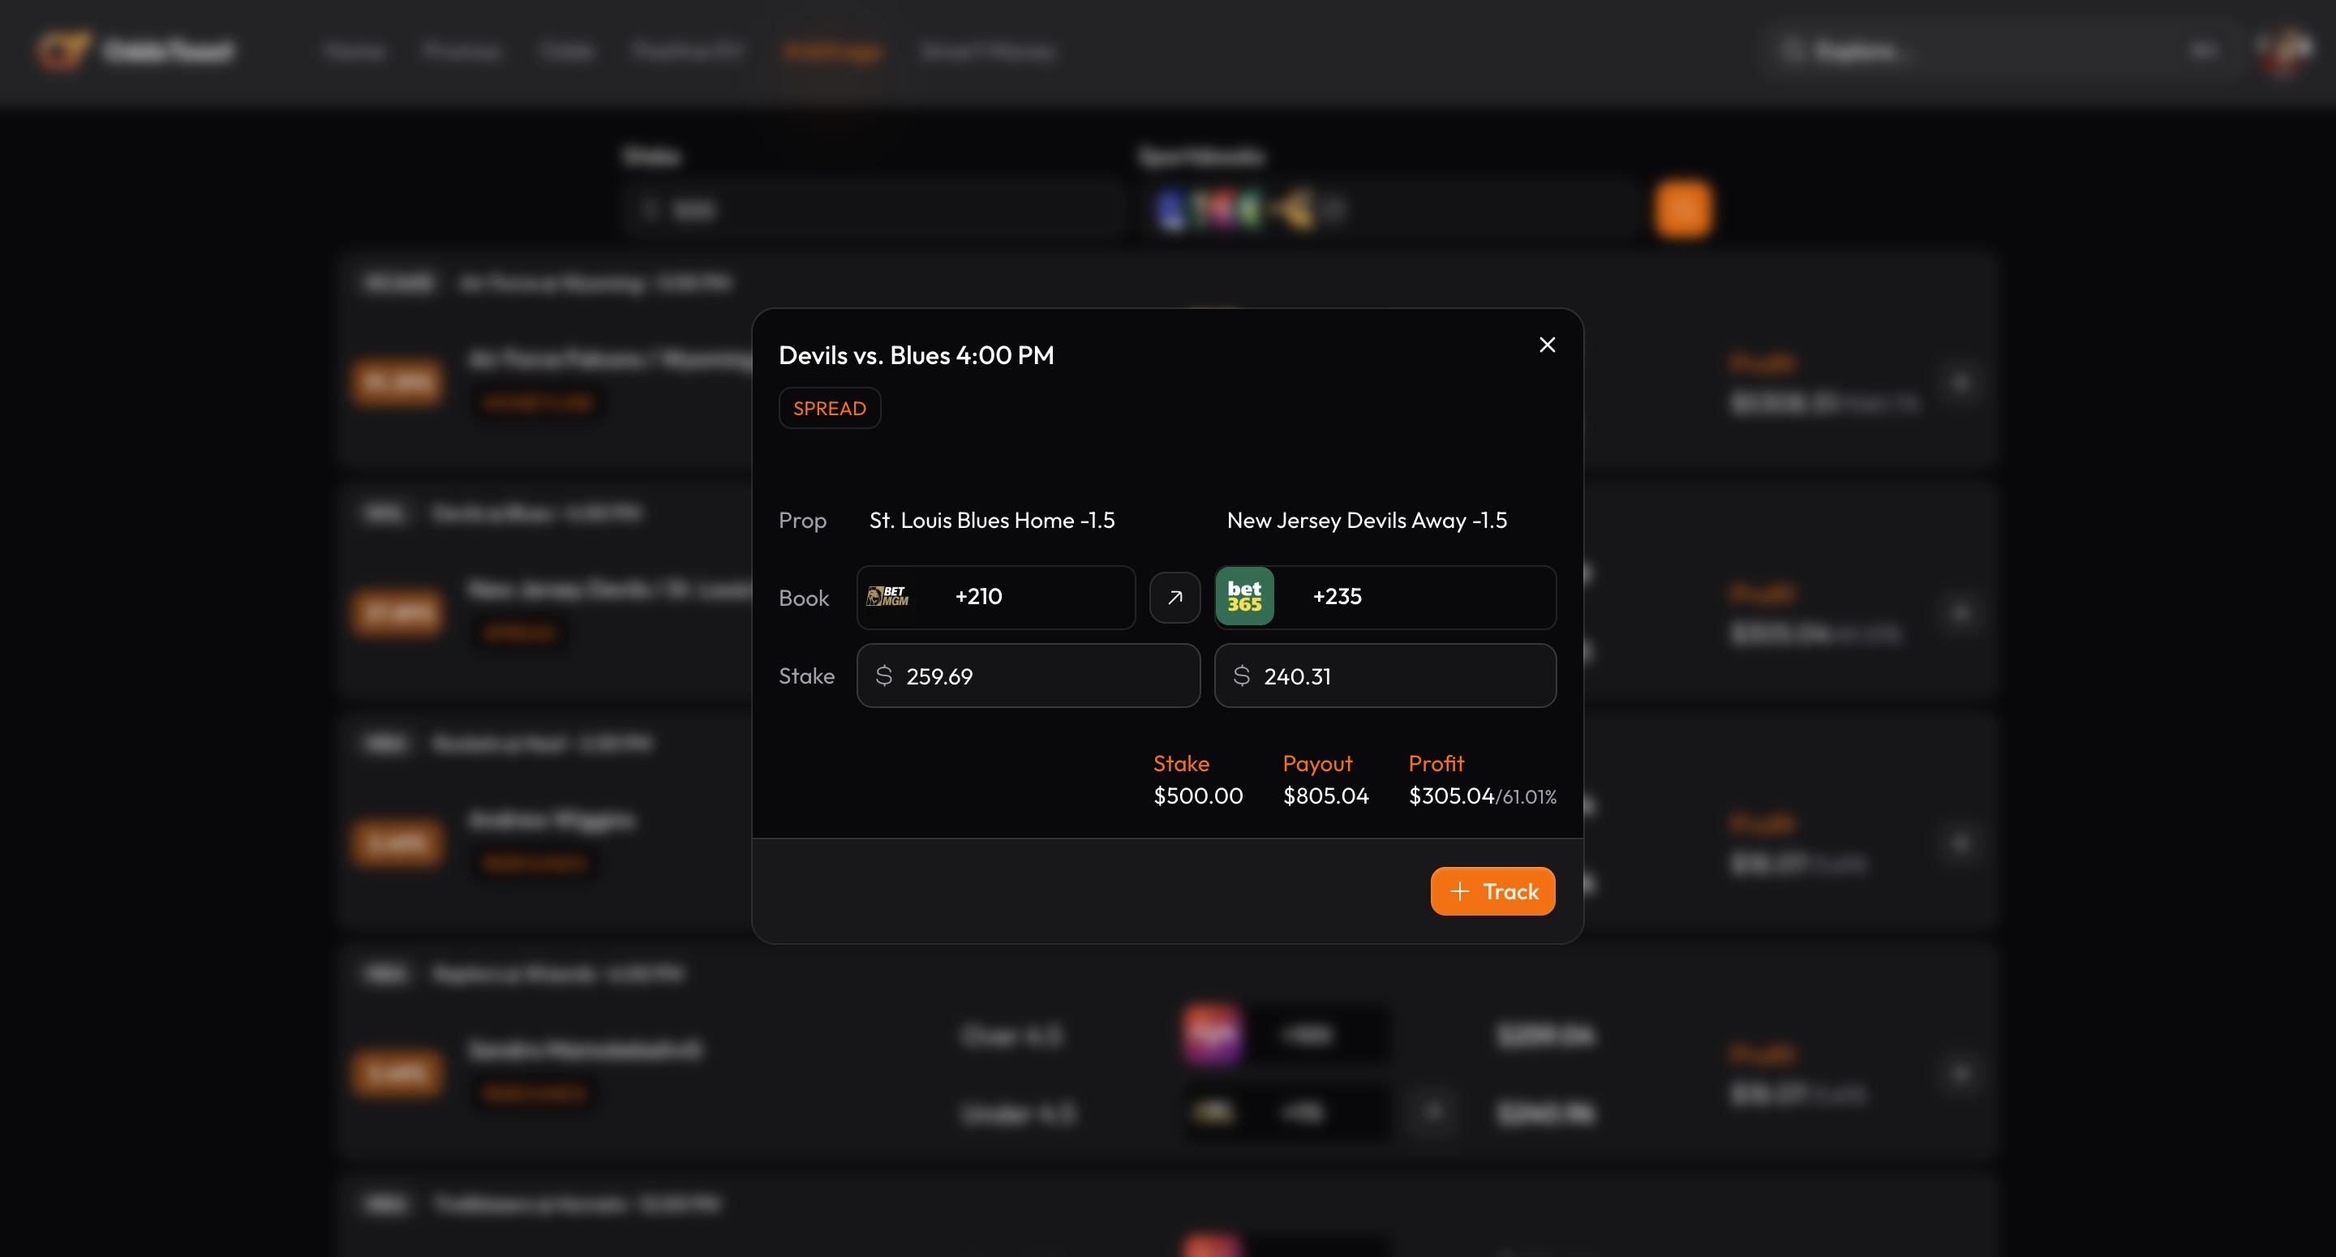This screenshot has width=2336, height=1257.
Task: Open the blurred user avatar in the top-right corner
Action: pyautogui.click(x=2283, y=51)
